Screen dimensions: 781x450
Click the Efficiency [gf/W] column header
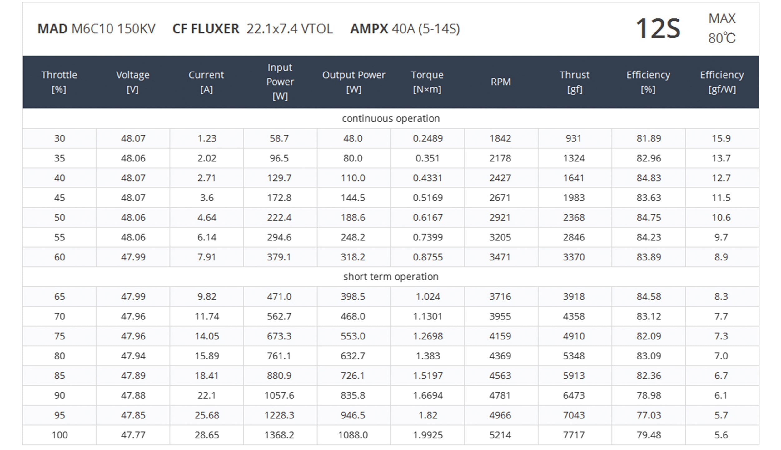click(x=722, y=82)
